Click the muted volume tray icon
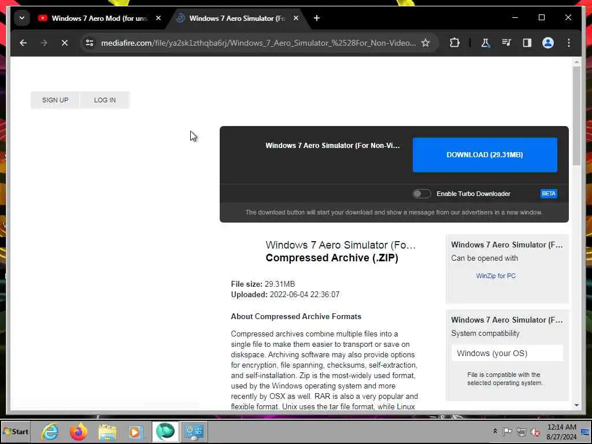This screenshot has width=592, height=444. pyautogui.click(x=535, y=431)
